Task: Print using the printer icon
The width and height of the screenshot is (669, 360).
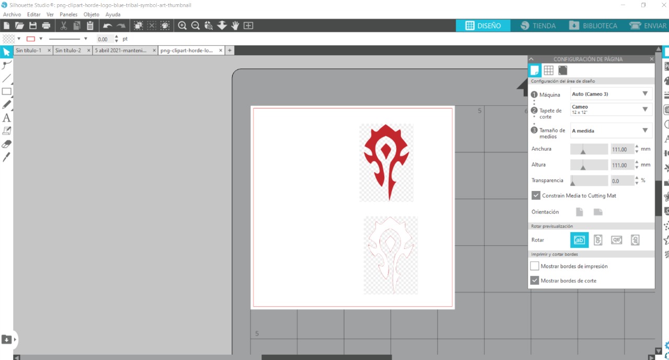Action: click(x=46, y=26)
